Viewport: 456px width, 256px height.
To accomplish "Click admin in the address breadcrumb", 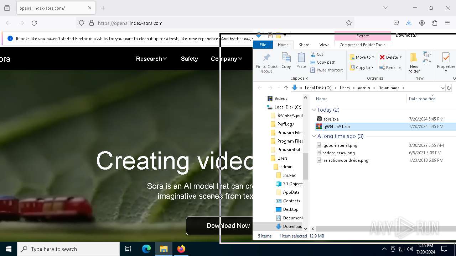I will coord(364,88).
